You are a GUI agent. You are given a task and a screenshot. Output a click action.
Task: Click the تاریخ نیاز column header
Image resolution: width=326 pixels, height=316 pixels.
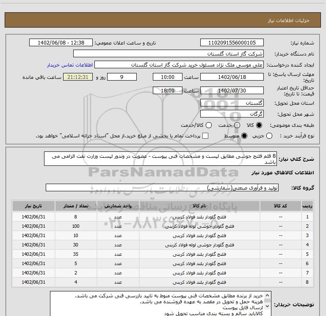33,206
